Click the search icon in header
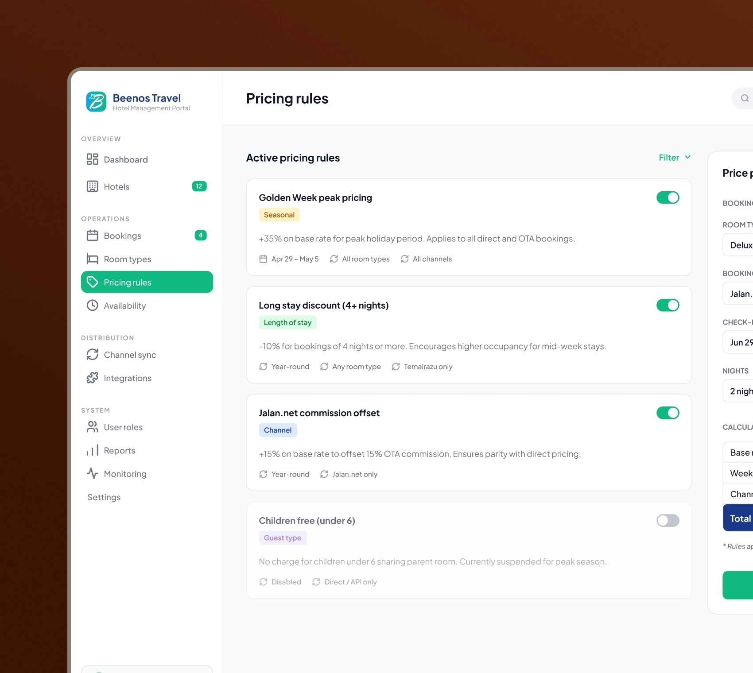 (x=745, y=98)
